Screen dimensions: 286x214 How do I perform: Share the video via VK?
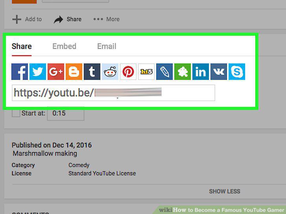pyautogui.click(x=219, y=71)
